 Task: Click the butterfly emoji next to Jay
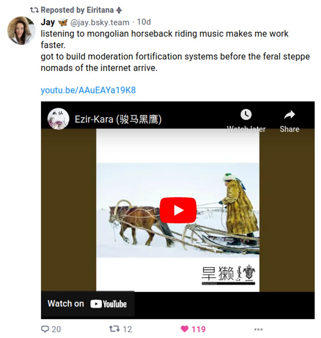click(x=63, y=22)
